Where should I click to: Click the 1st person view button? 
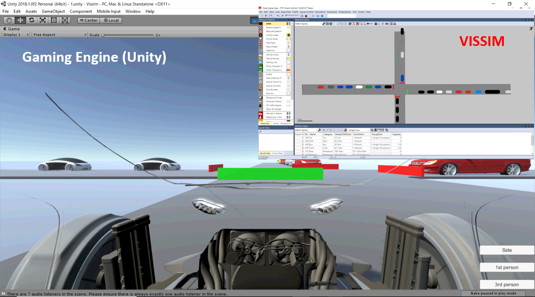click(506, 267)
